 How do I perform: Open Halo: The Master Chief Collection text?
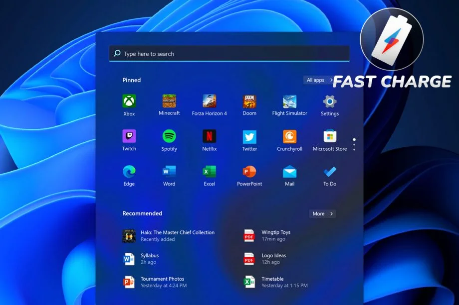(x=178, y=232)
